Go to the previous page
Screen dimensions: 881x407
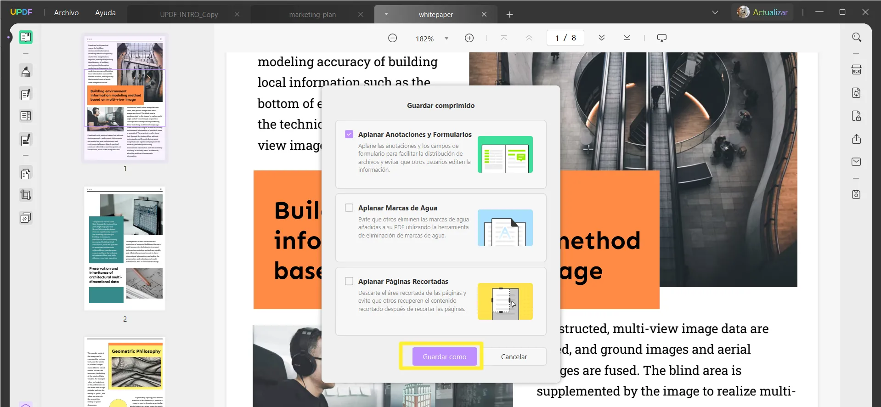point(529,38)
